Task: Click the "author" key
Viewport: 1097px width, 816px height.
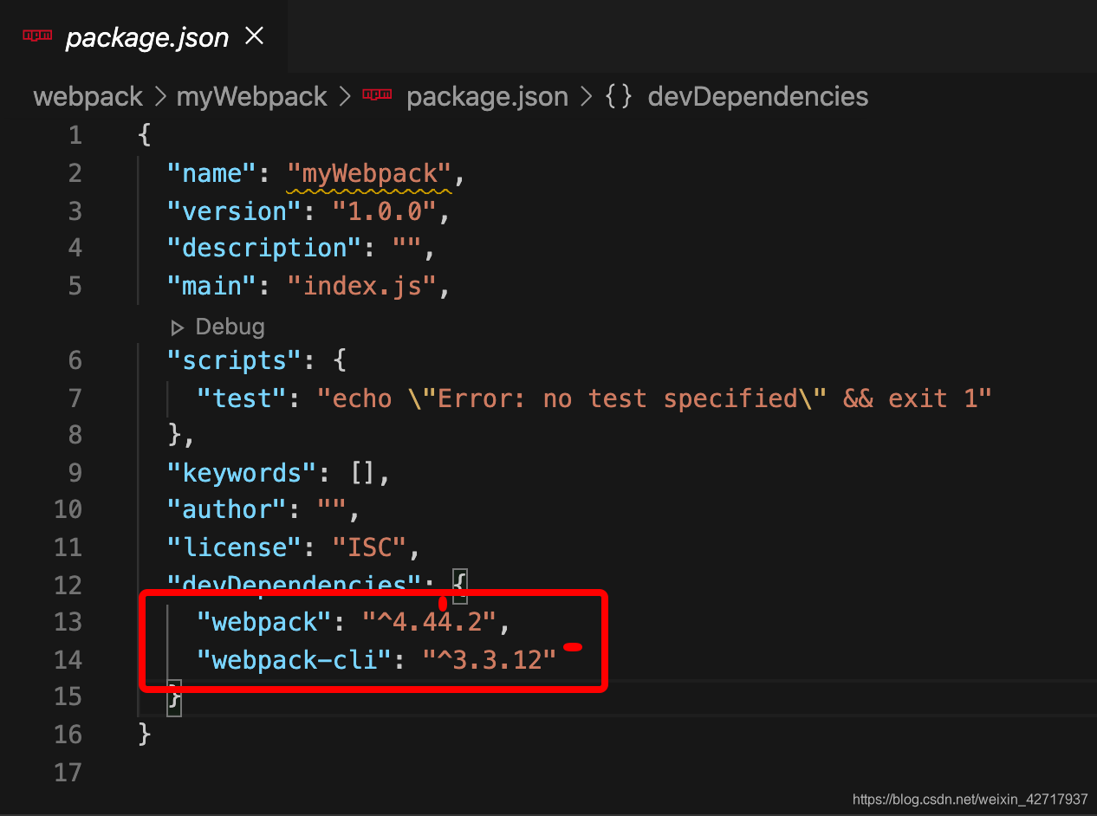Action: 228,509
